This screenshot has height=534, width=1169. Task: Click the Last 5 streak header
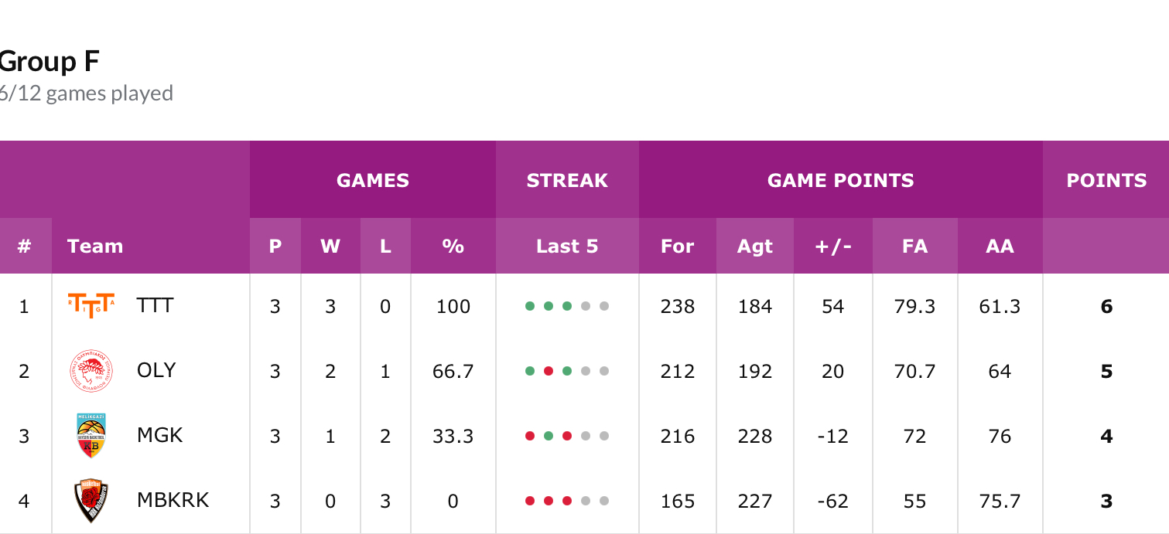tap(567, 247)
